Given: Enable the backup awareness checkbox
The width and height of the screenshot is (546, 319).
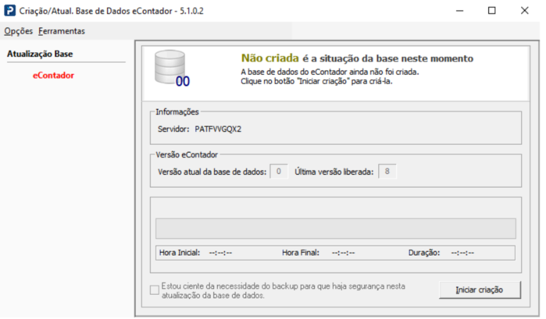Looking at the screenshot, I should [x=154, y=290].
